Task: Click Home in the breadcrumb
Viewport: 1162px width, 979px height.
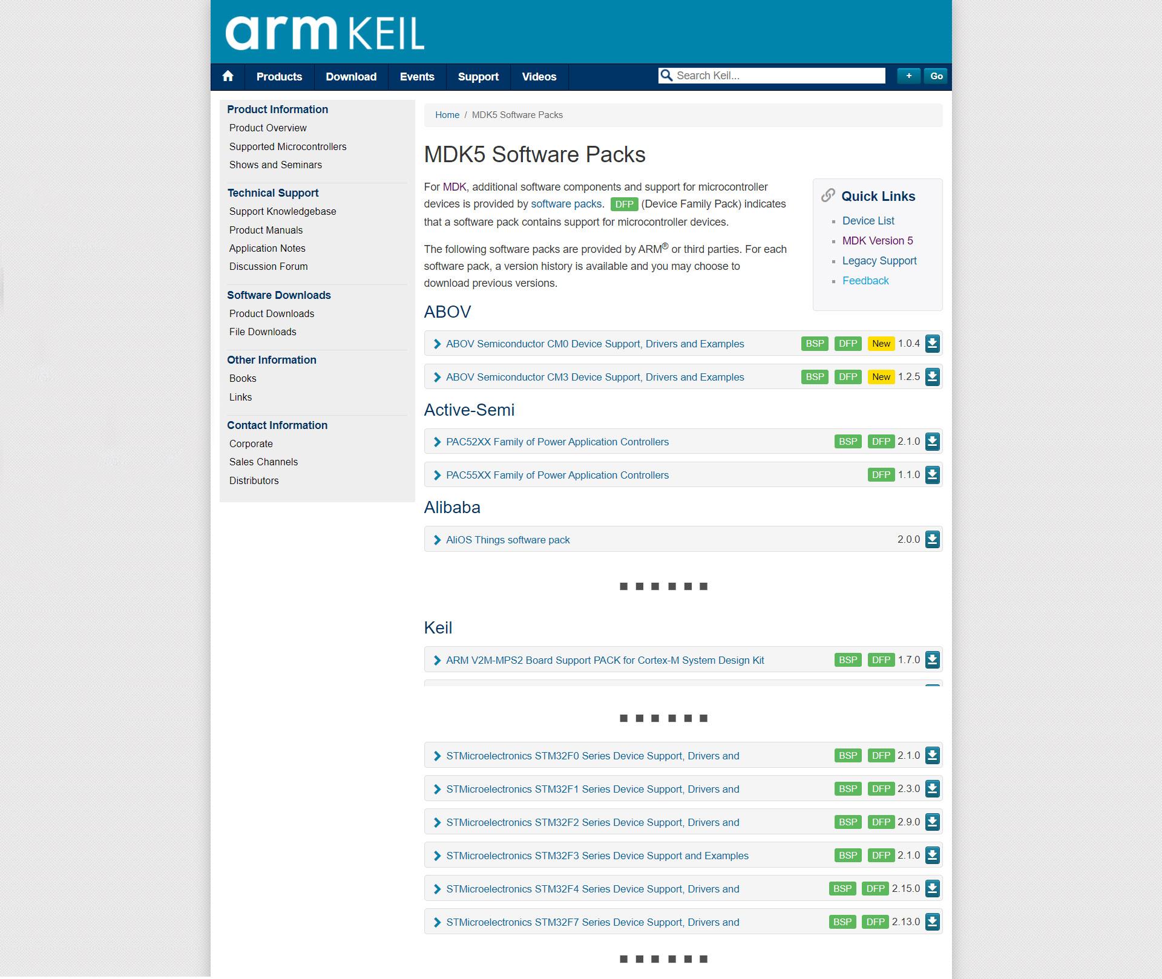Action: pos(447,115)
